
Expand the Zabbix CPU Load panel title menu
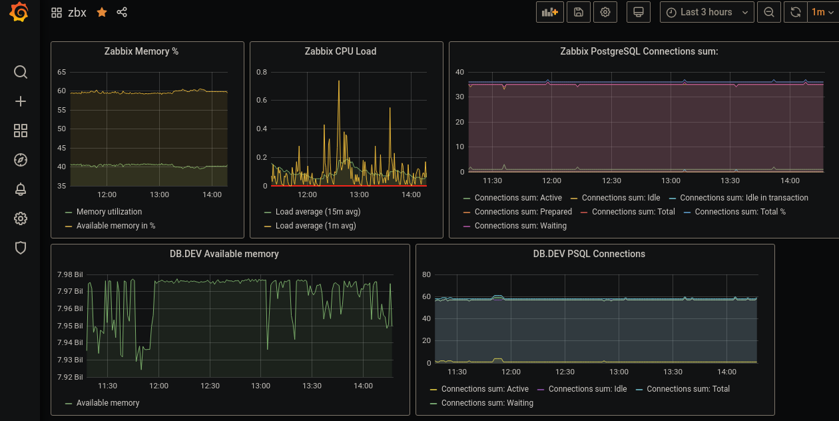click(x=340, y=51)
